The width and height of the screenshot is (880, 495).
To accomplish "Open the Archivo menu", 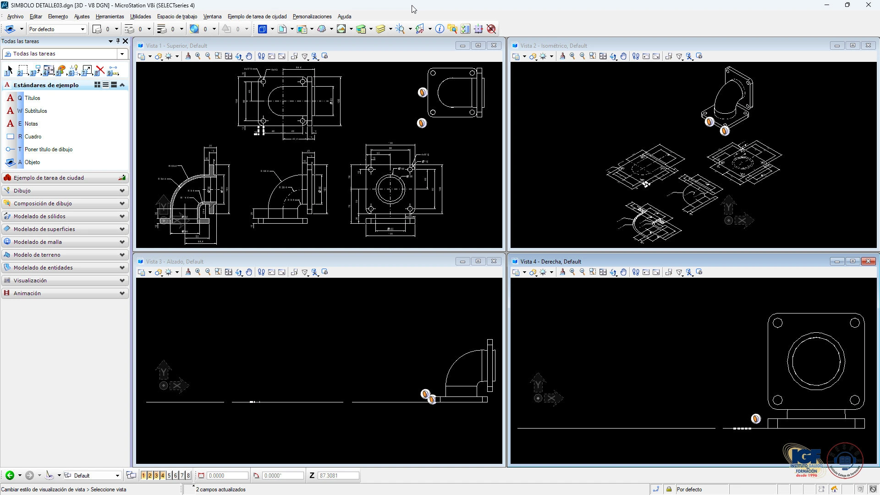I will click(x=15, y=16).
